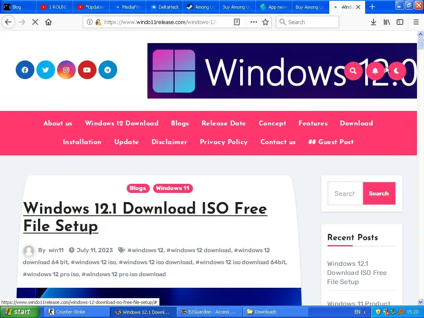Open the downloads arrow in toolbar
Screen dimensions: 424x318
coord(373,22)
